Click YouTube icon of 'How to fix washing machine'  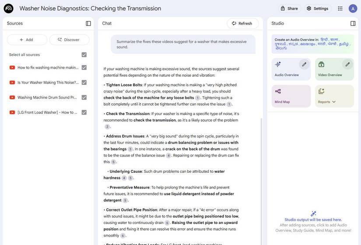coord(12,67)
